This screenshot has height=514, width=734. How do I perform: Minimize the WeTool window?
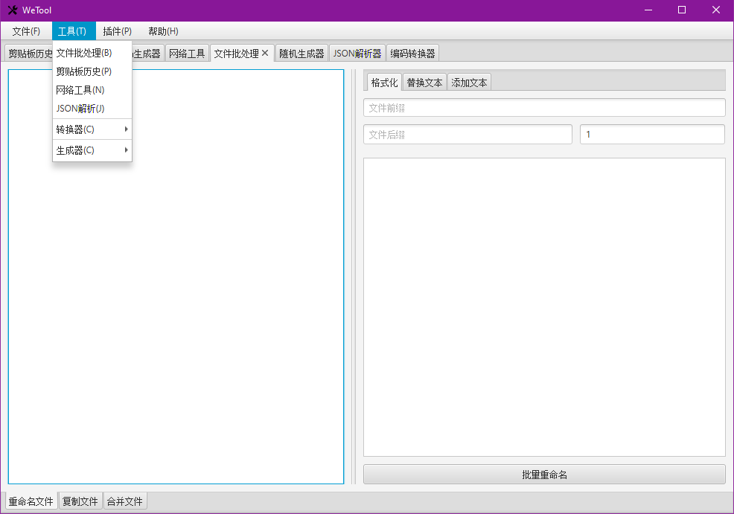(x=648, y=10)
